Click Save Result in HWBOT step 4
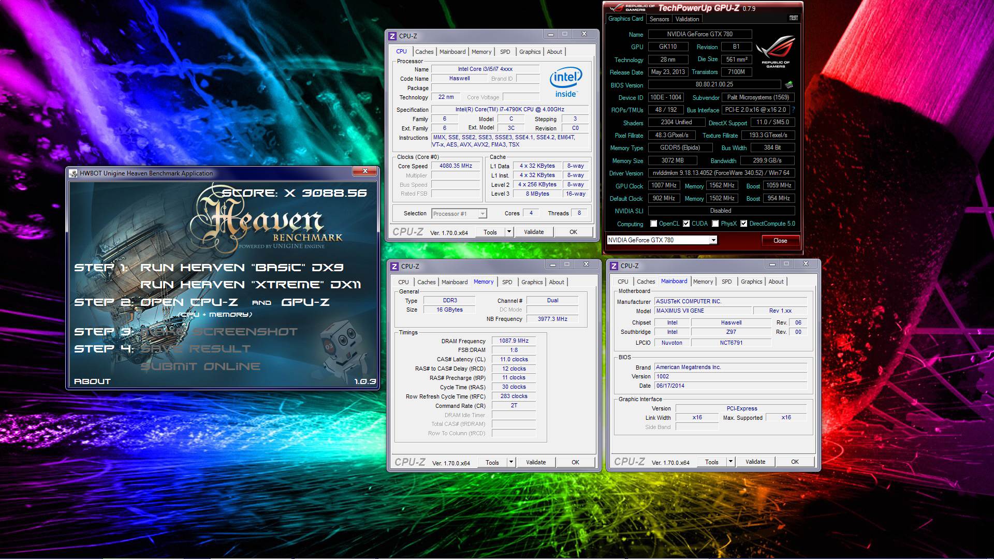 point(195,349)
